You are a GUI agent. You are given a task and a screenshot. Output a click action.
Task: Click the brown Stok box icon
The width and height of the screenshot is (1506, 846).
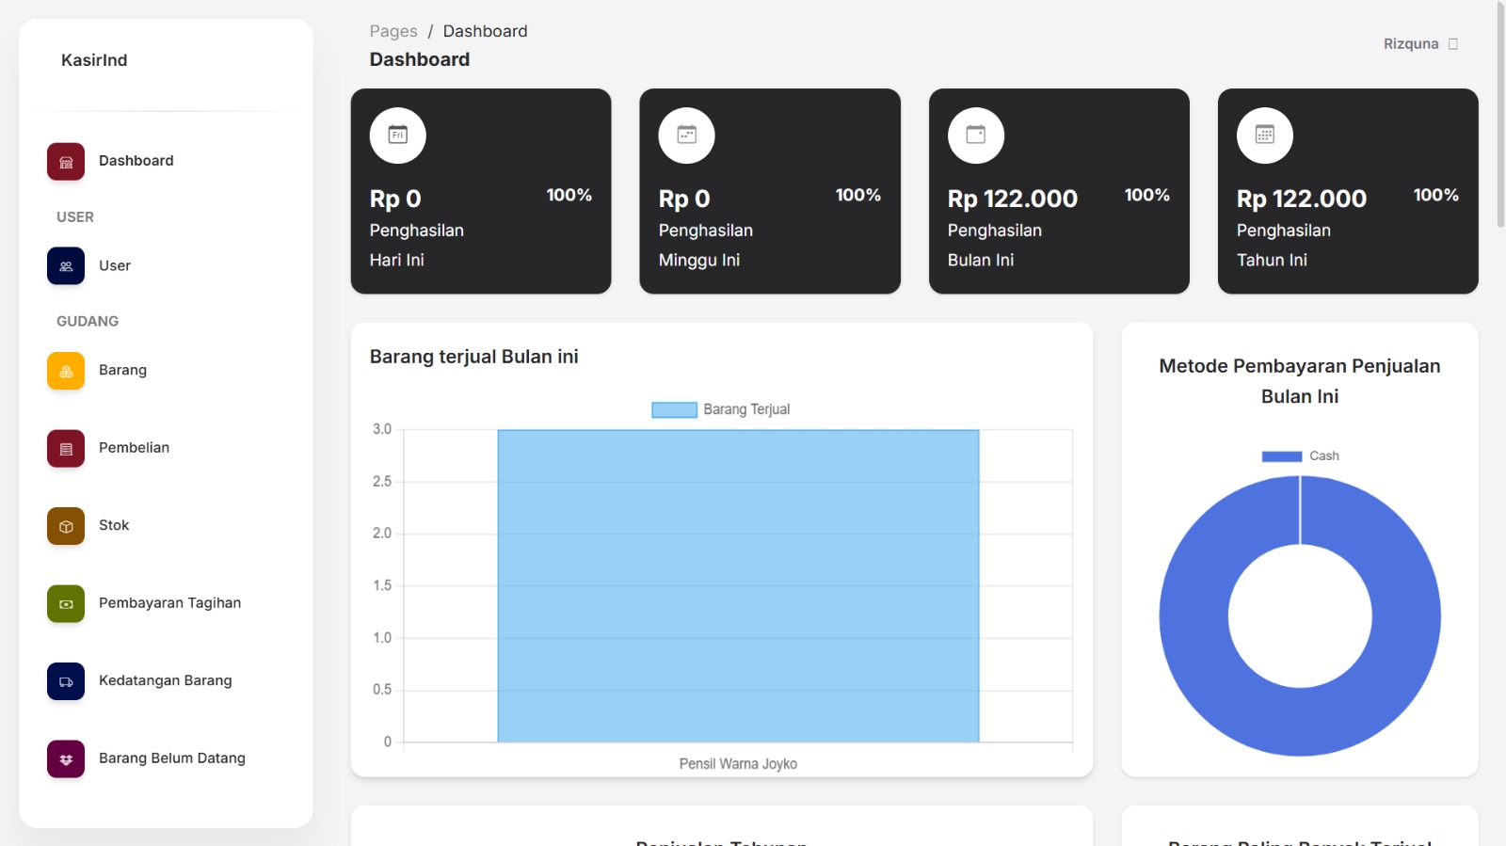66,526
